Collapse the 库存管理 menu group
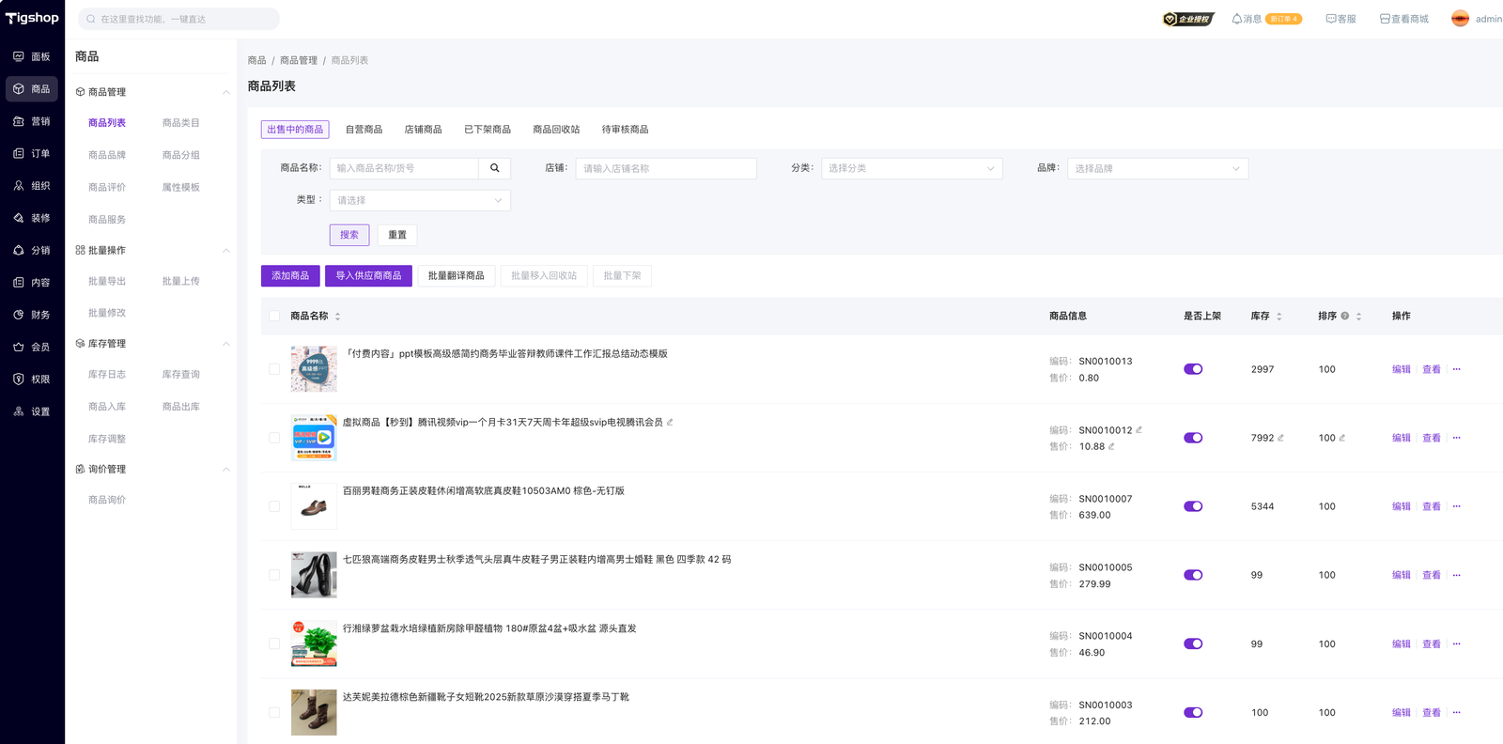 click(225, 344)
